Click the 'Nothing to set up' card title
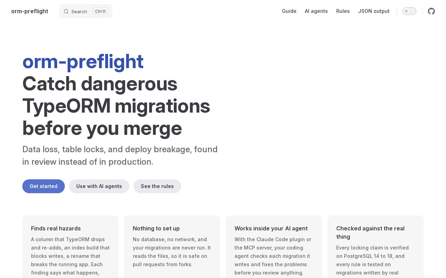446x278 pixels. (x=156, y=228)
